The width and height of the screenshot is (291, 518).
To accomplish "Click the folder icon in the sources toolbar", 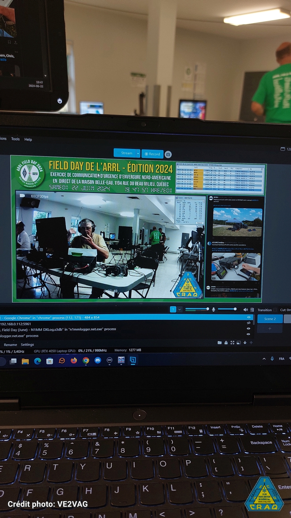I will pyautogui.click(x=220, y=343).
